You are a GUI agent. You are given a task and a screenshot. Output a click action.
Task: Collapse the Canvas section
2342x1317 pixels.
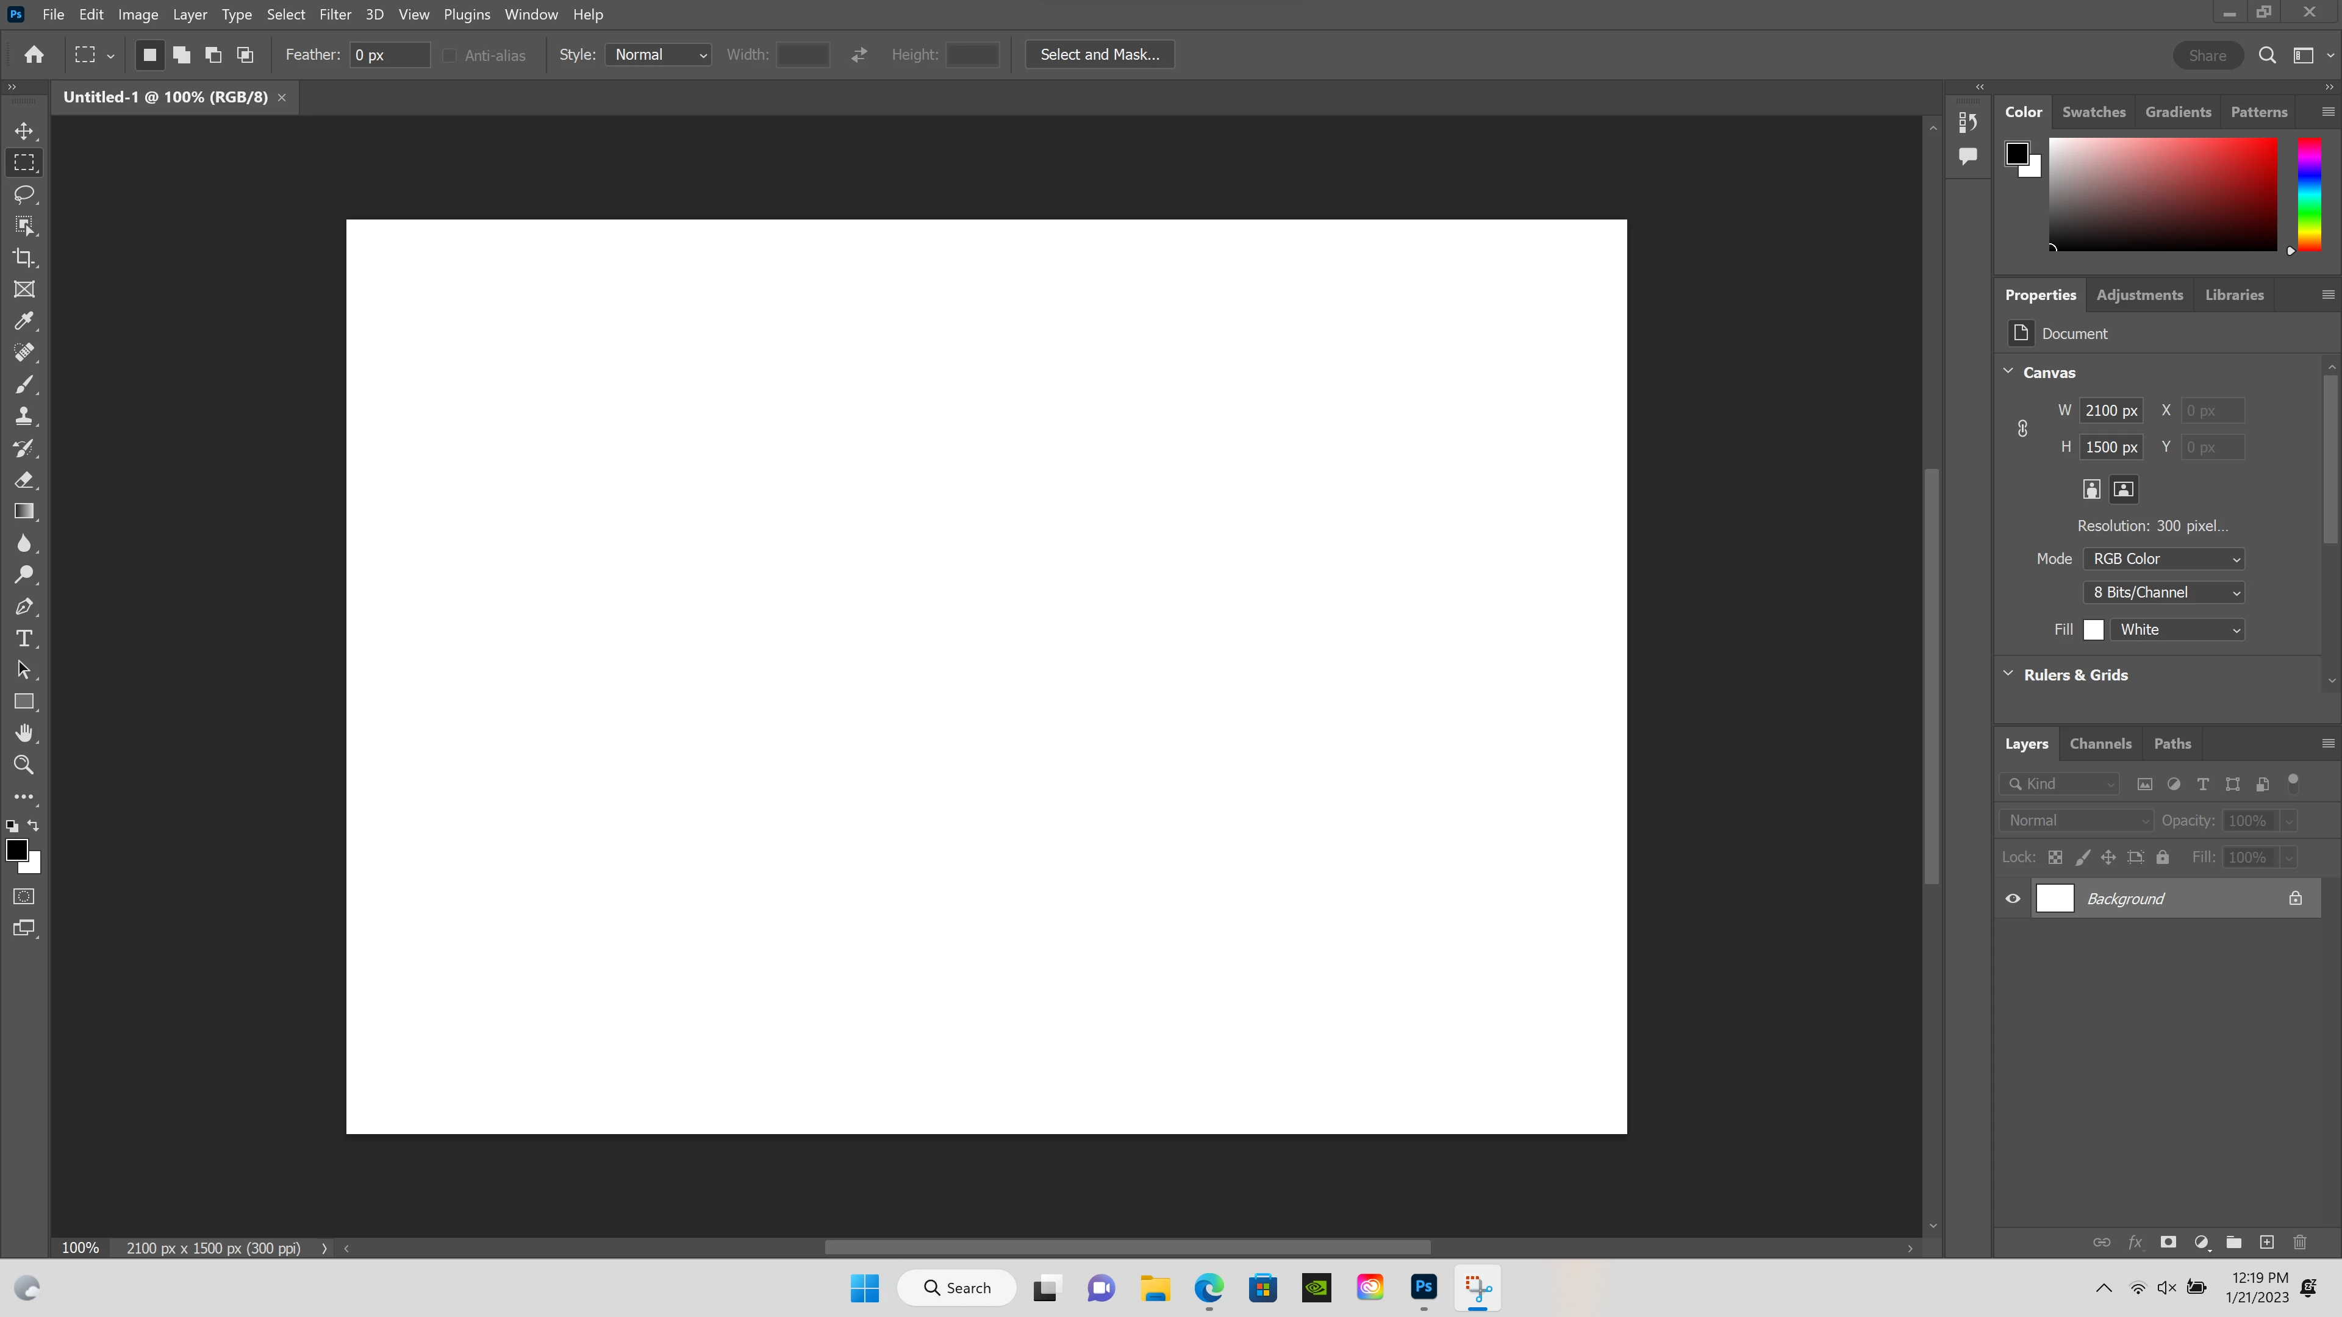(2008, 372)
